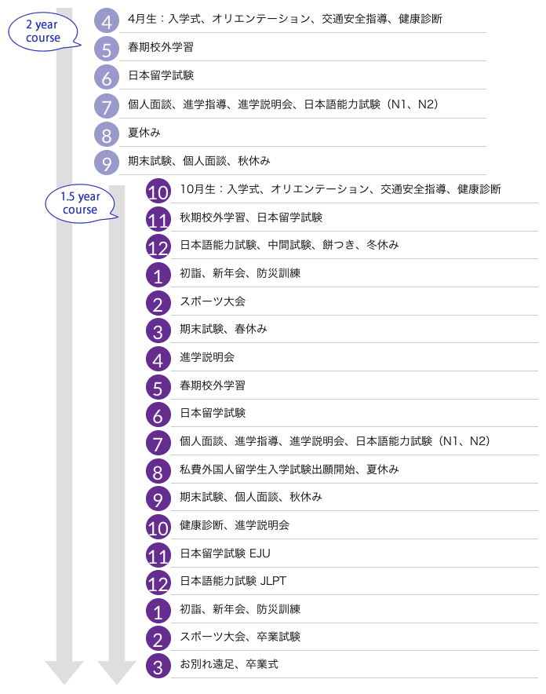Click the month 3 circle beside お別れ遠足、卒業式
Viewport: 546px width, 694px height.
pos(158,666)
